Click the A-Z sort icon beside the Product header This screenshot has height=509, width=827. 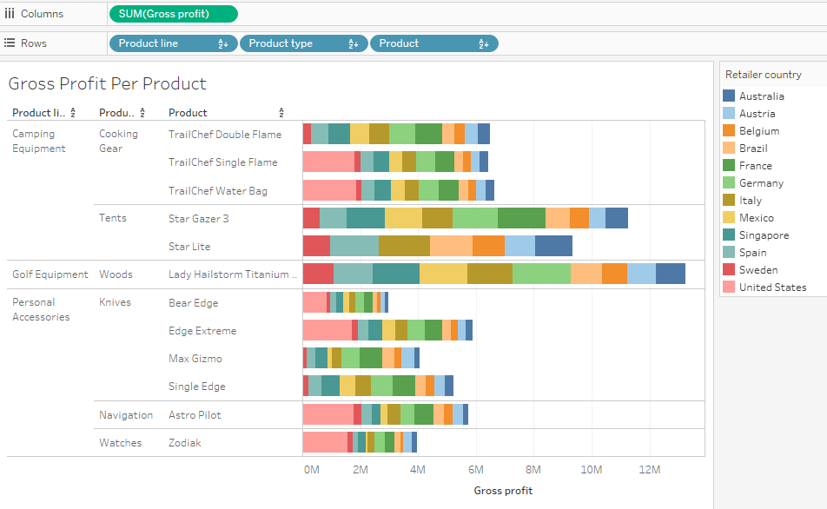[281, 112]
